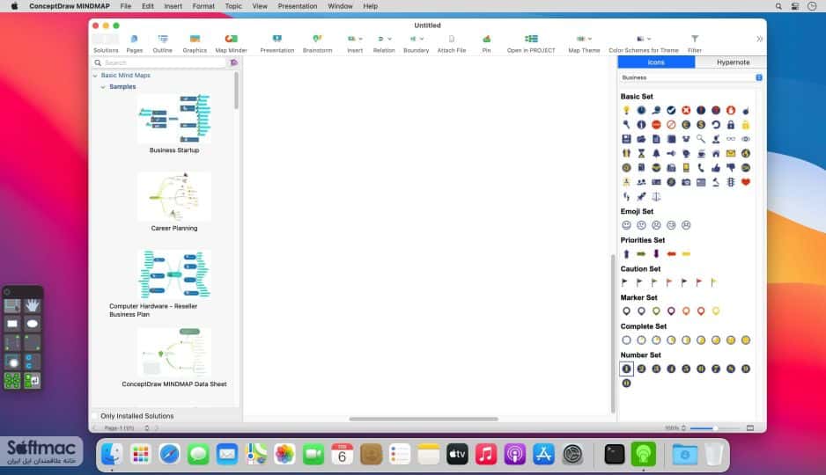
Task: Switch to the Hypernote tab
Action: [x=733, y=62]
